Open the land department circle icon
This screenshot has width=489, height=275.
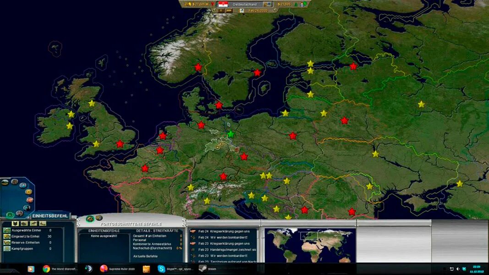click(x=5, y=182)
